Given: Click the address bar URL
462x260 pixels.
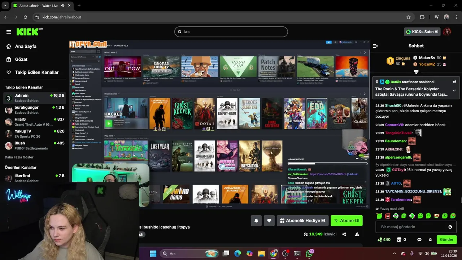Looking at the screenshot, I should click(x=62, y=17).
